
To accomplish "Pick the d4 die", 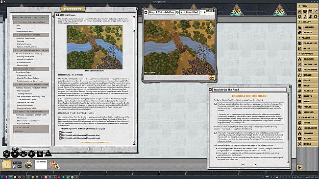I will 48,154.
